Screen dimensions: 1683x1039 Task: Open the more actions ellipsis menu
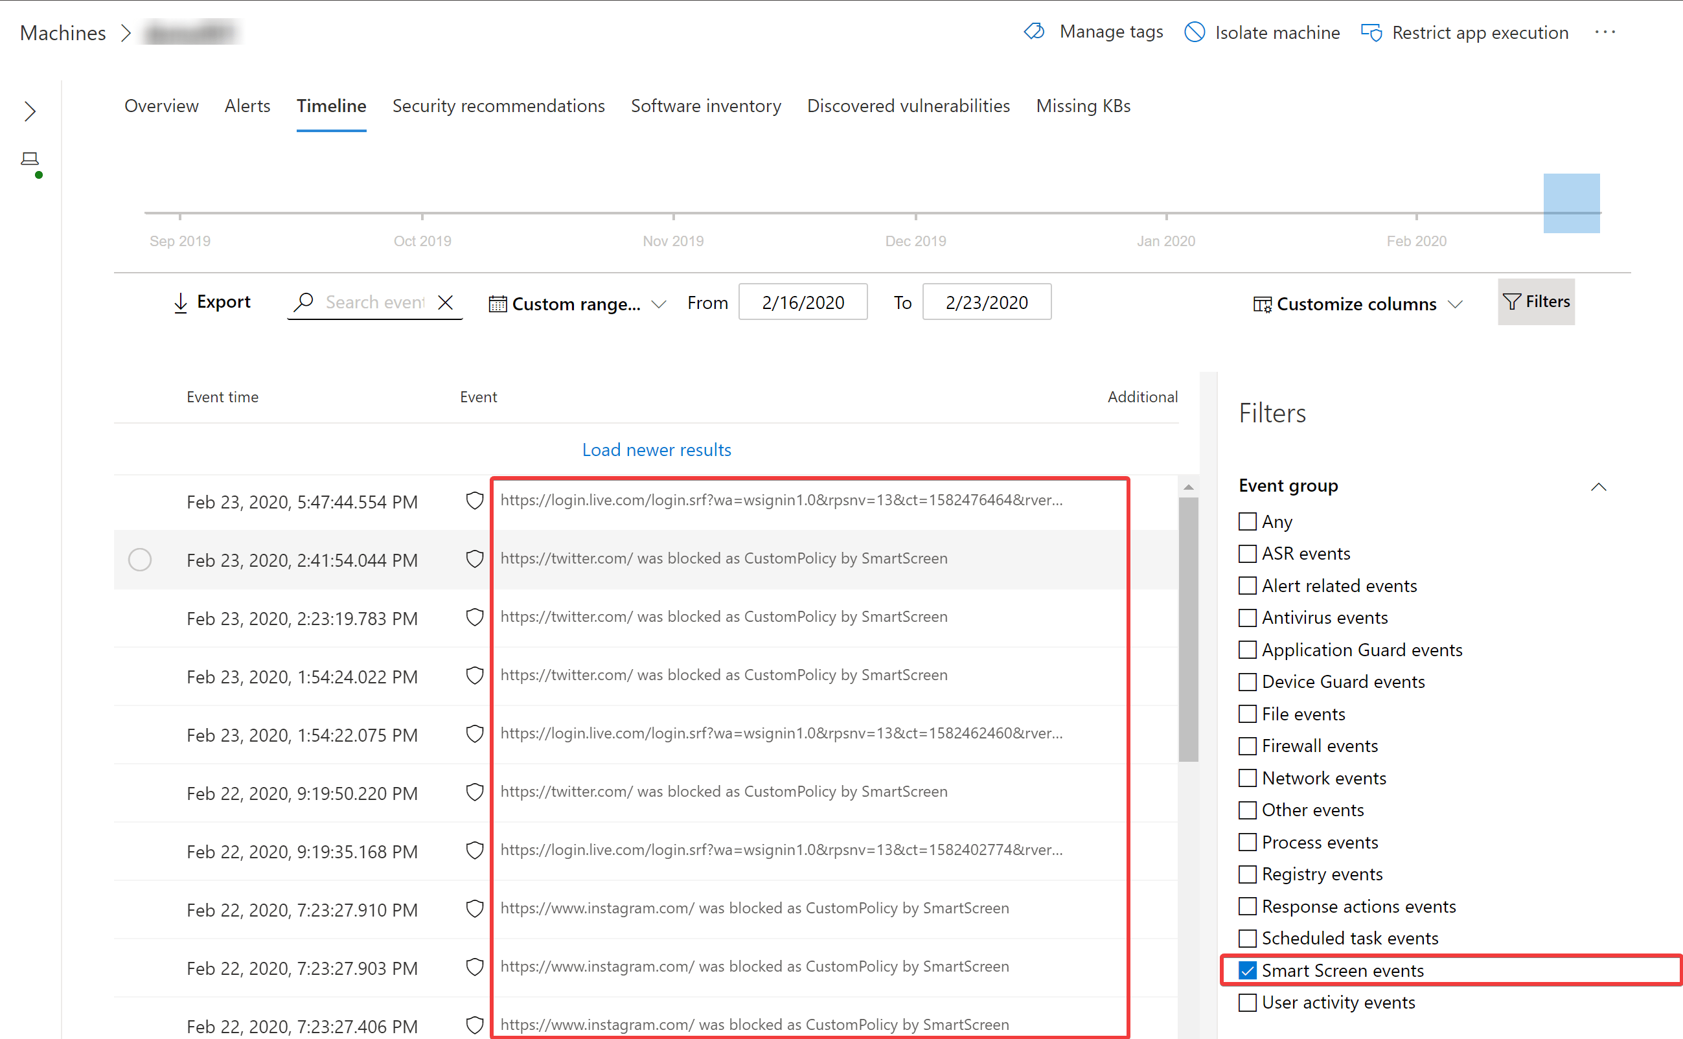pos(1605,32)
